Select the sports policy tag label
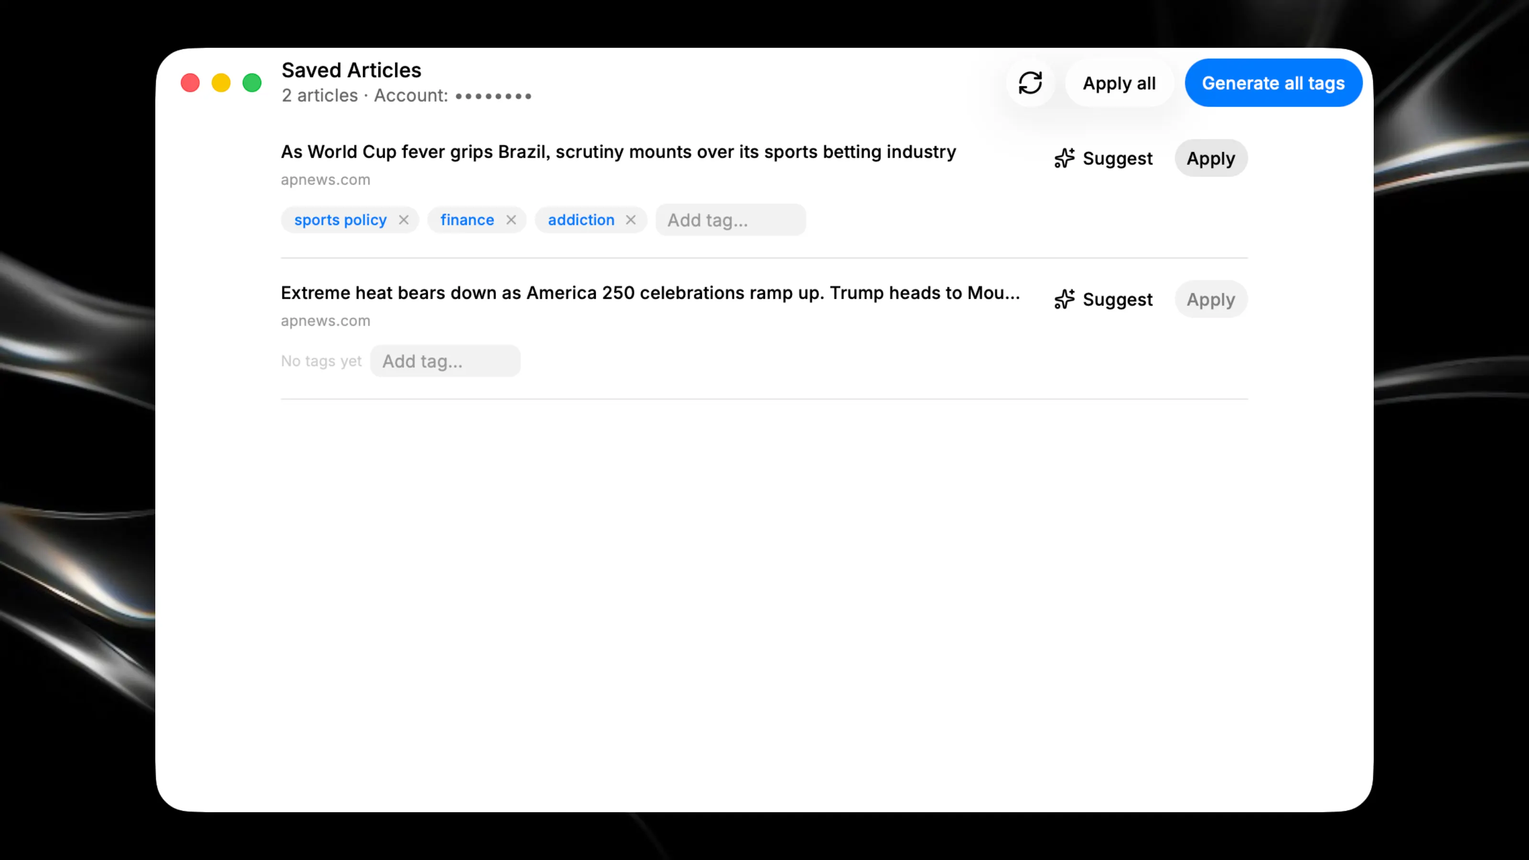Image resolution: width=1529 pixels, height=860 pixels. (x=340, y=220)
